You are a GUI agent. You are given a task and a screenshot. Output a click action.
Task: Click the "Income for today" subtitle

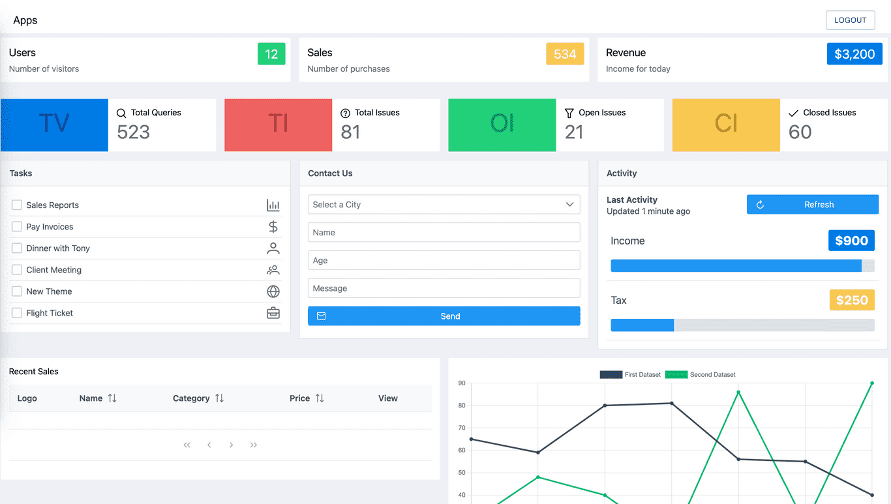click(x=638, y=69)
